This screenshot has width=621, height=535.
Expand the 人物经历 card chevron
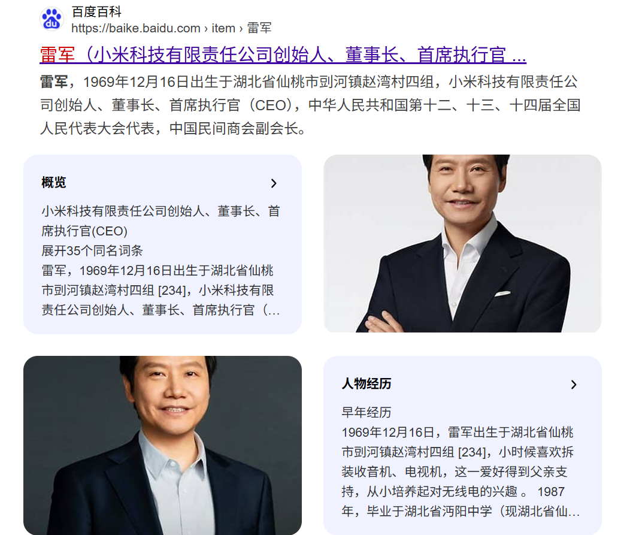pyautogui.click(x=574, y=385)
